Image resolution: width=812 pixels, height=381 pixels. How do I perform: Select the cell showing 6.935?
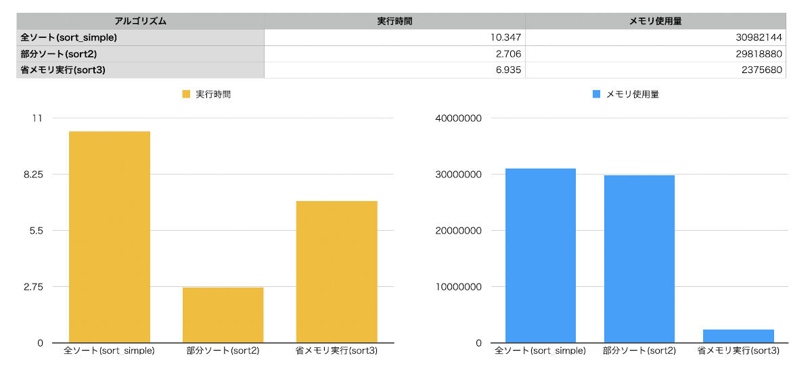[394, 70]
